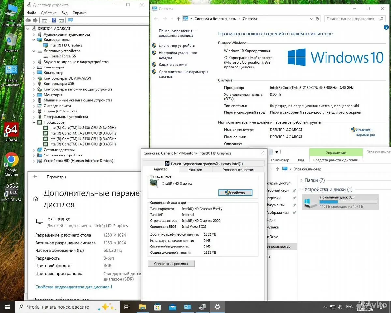The width and height of the screenshot is (391, 313).
Task: Collapse the Дисковые устройства node
Action: point(34,51)
